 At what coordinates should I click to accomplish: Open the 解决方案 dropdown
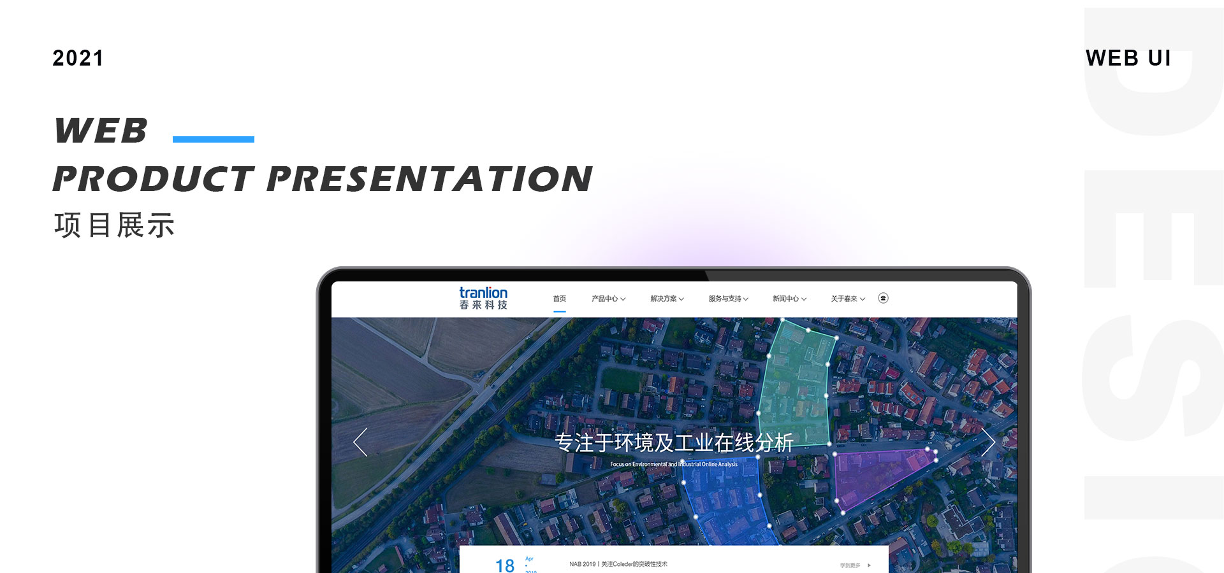point(667,299)
